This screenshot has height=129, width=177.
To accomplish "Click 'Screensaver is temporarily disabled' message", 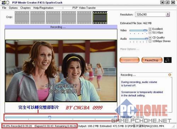I will 142,92.
